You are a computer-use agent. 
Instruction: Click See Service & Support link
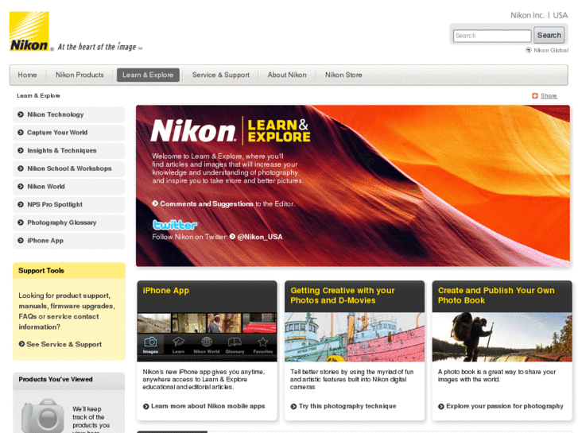(x=64, y=344)
